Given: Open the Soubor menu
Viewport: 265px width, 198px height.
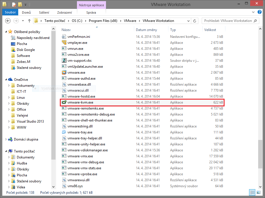Looking at the screenshot, I should click(10, 12).
